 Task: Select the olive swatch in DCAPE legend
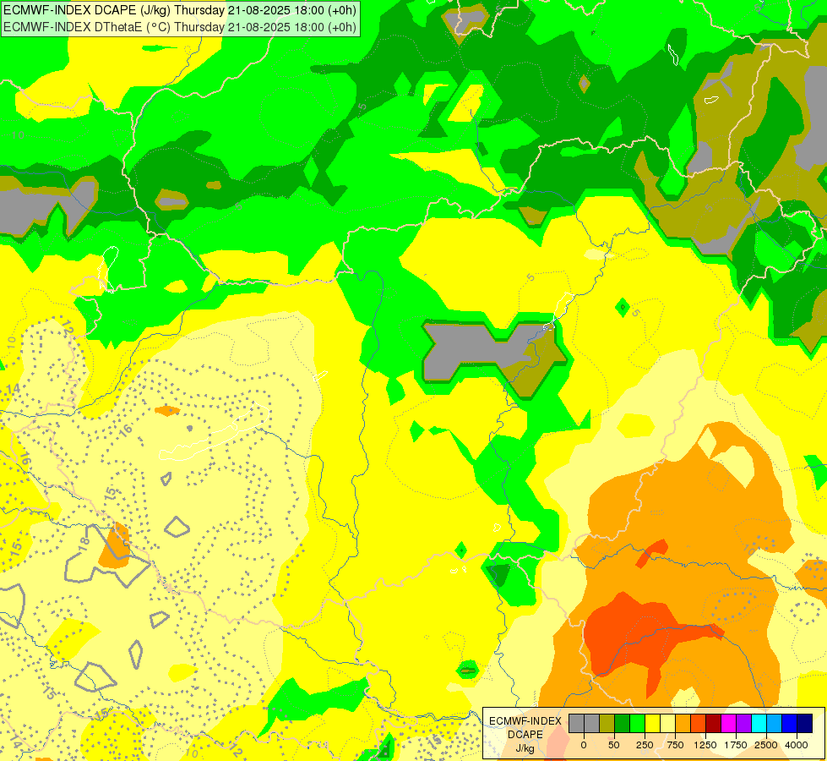click(x=607, y=723)
